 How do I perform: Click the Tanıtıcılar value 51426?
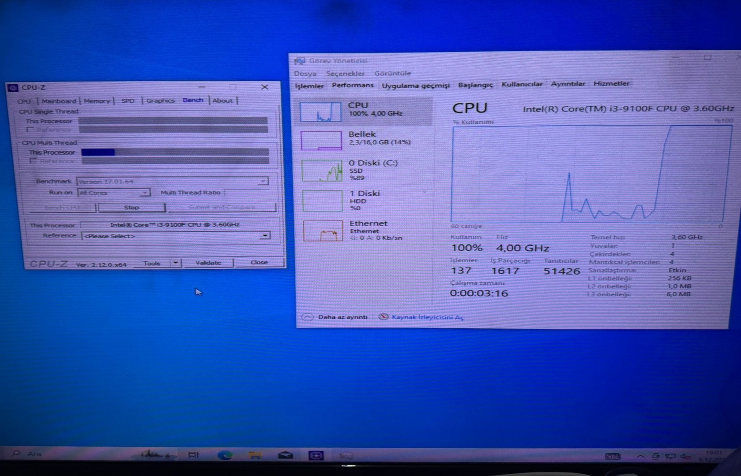tap(562, 271)
